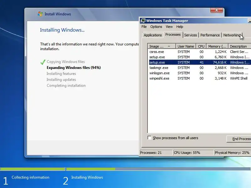Open the View menu in Task Manager
The image size is (251, 188).
tap(169, 27)
